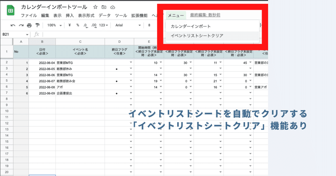This screenshot has height=176, width=336.
Task: Select the 営業アポ description cell
Action: (261, 87)
